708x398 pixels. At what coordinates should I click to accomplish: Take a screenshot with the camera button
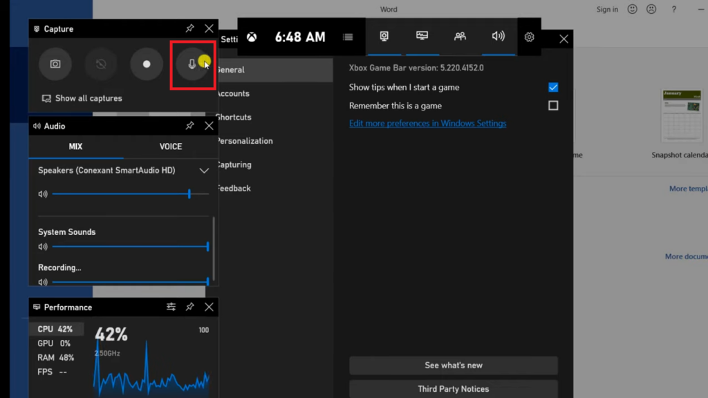[55, 64]
